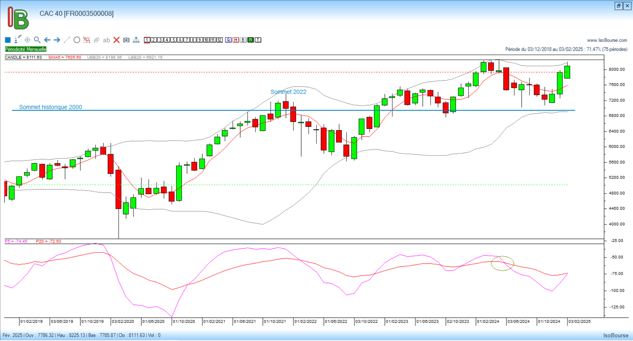The width and height of the screenshot is (633, 341).
Task: Open www.IsoBourse.com link
Action: [x=607, y=40]
